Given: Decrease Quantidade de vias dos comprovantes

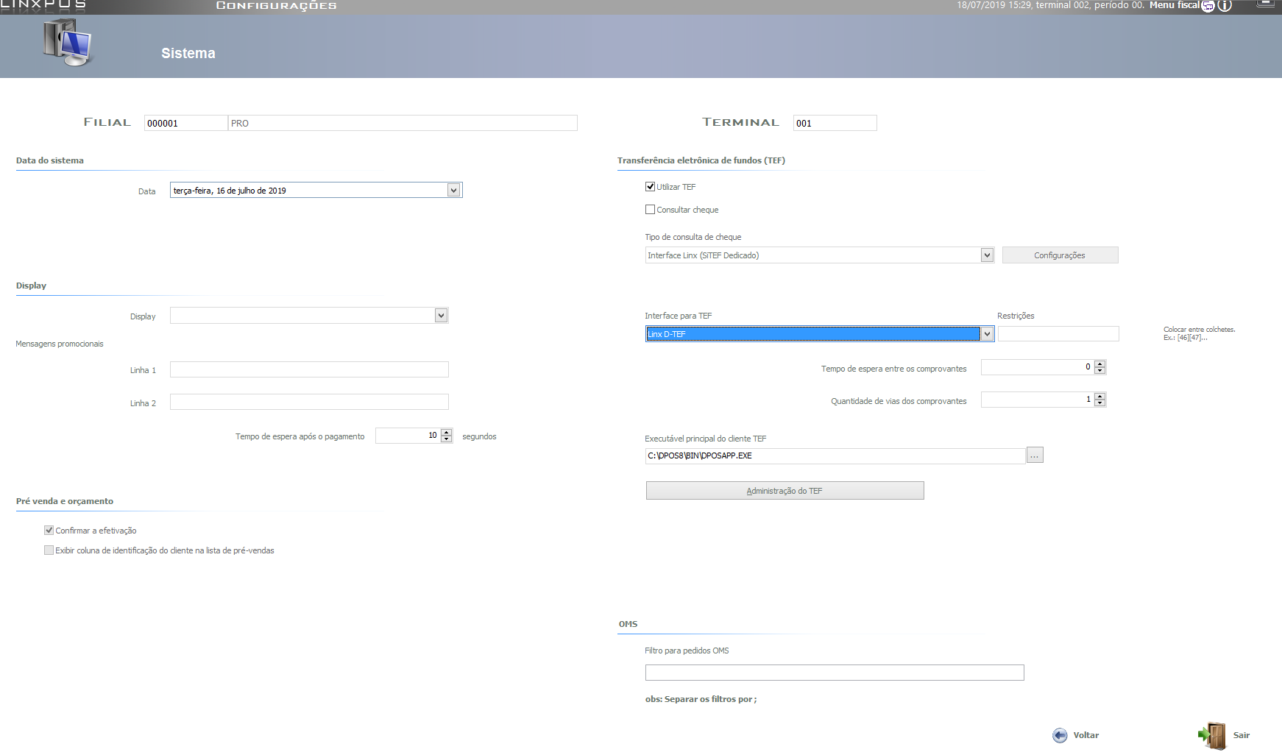Looking at the screenshot, I should tap(1100, 403).
